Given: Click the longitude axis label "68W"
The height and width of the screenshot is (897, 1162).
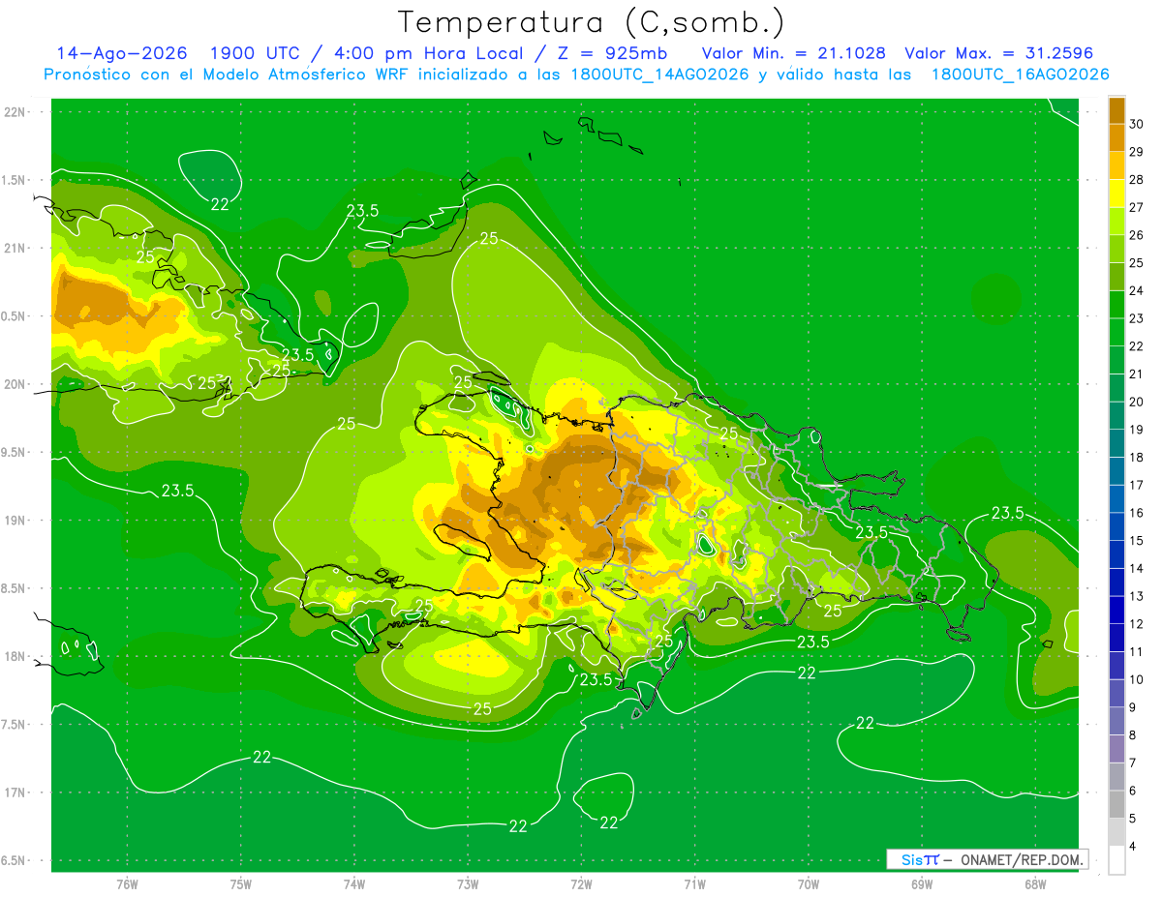Looking at the screenshot, I should pos(1035,884).
